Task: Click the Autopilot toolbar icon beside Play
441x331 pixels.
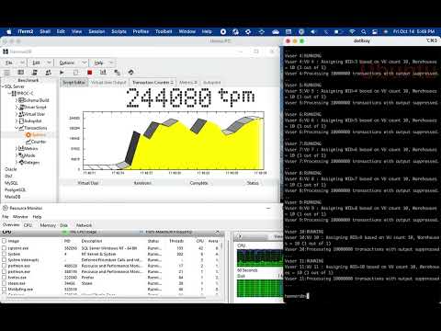Action: coord(75,73)
